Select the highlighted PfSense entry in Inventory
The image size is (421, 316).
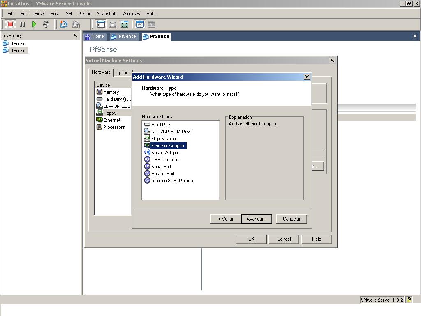tap(15, 51)
